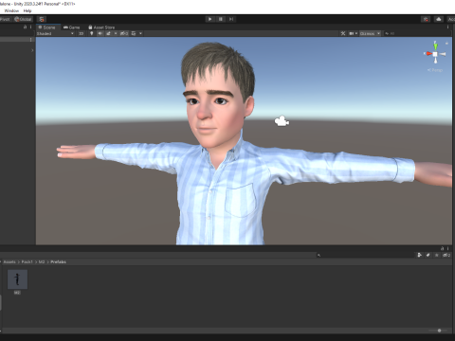Click the grid snapping icon in toolbar
This screenshot has height=341, width=455.
(42, 19)
